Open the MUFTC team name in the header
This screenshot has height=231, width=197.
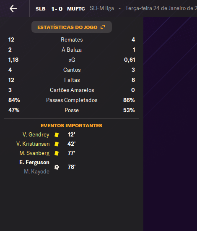click(76, 9)
